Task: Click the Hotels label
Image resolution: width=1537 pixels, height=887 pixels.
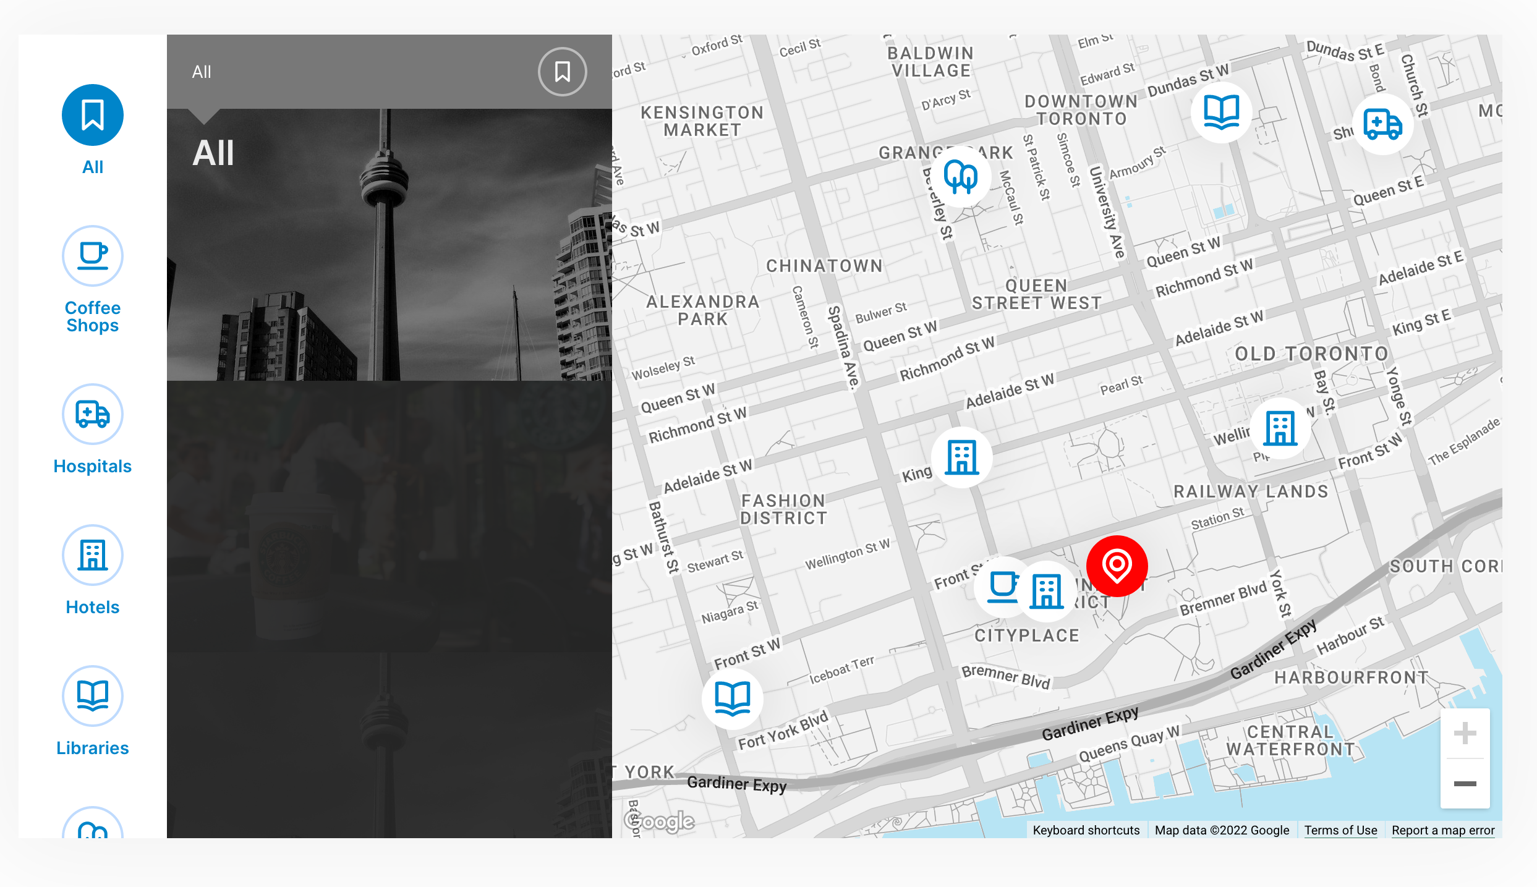Action: tap(93, 607)
